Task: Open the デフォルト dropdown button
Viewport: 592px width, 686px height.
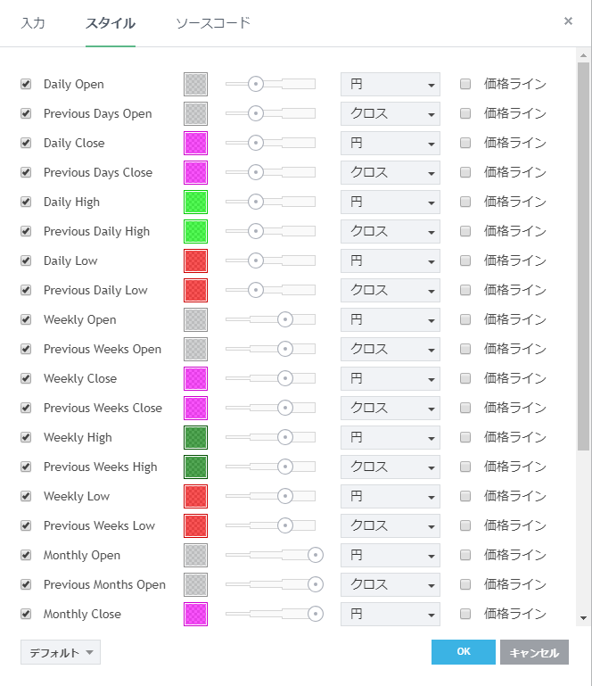Action: tap(61, 653)
